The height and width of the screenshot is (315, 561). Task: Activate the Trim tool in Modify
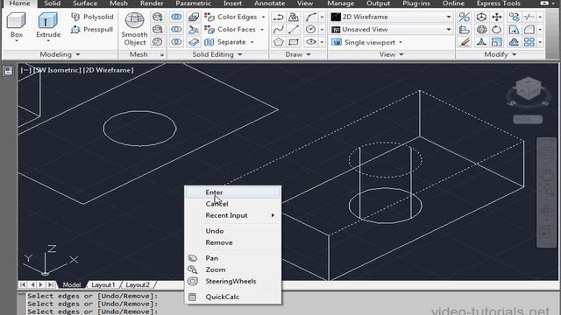[x=529, y=17]
